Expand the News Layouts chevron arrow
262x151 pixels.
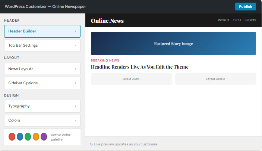pos(76,69)
